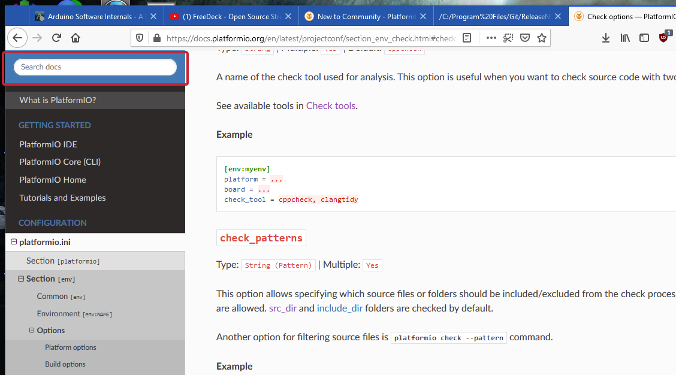Reload the current page
The width and height of the screenshot is (676, 375).
56,38
